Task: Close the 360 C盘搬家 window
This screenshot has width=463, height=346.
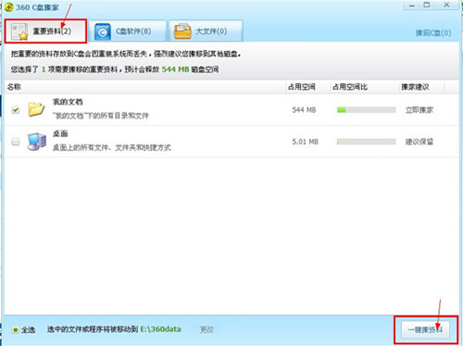Action: (x=446, y=6)
